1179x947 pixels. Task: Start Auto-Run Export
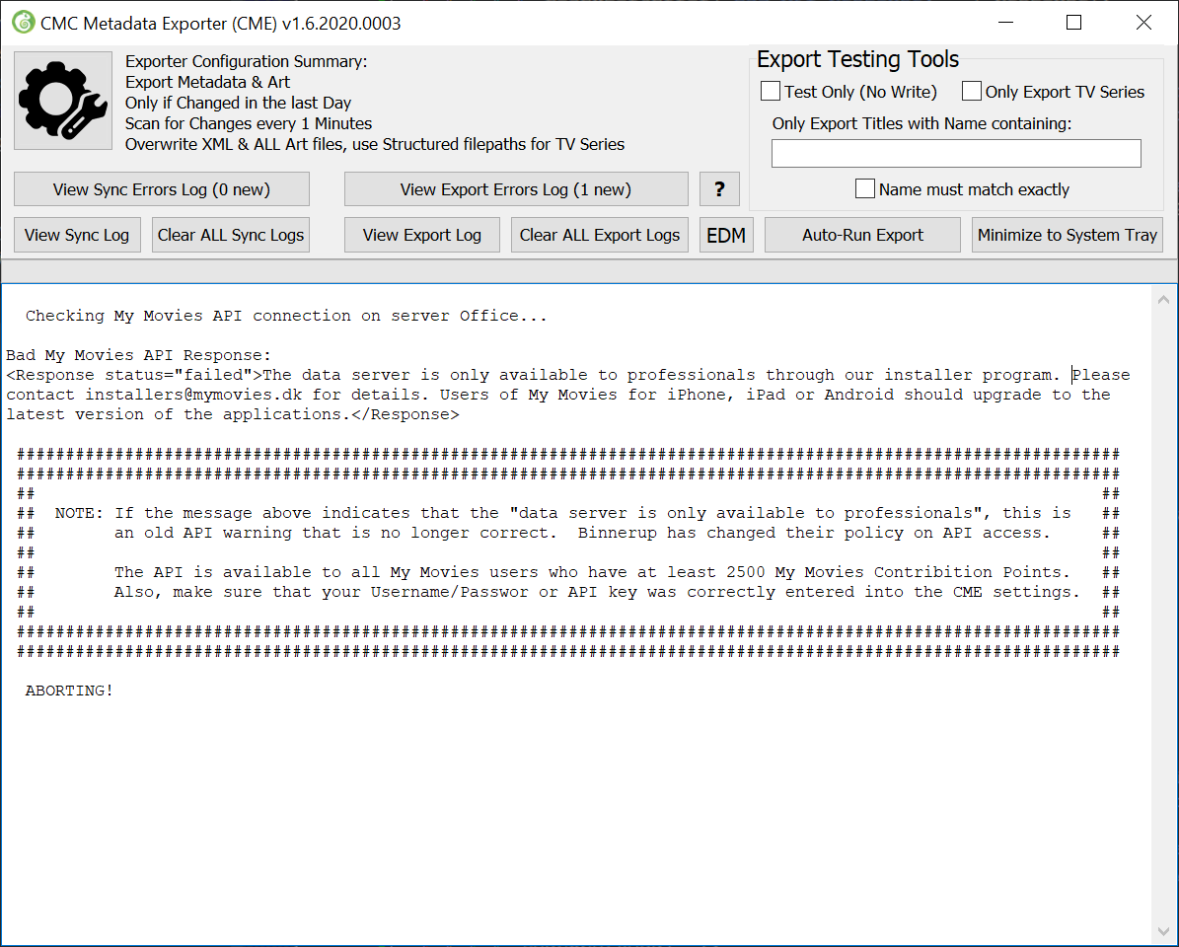tap(862, 235)
